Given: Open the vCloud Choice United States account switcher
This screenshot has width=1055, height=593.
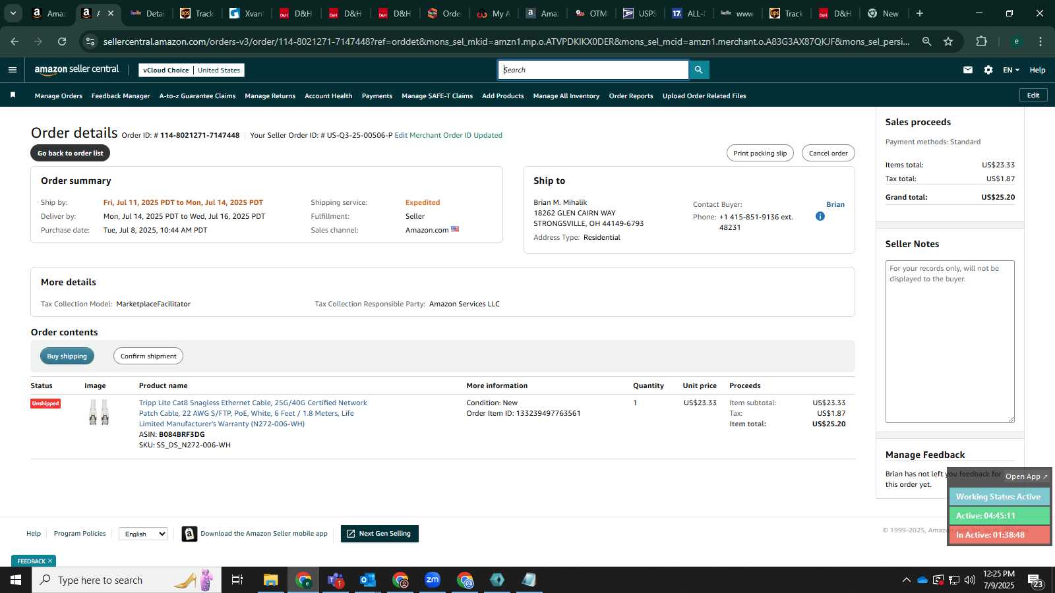Looking at the screenshot, I should pyautogui.click(x=191, y=70).
